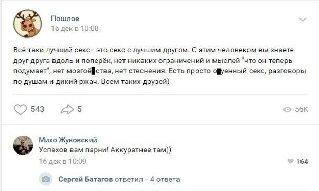The image size is (319, 191).
Task: Open Михо Жуковский's profile picture
Action: [x=23, y=145]
